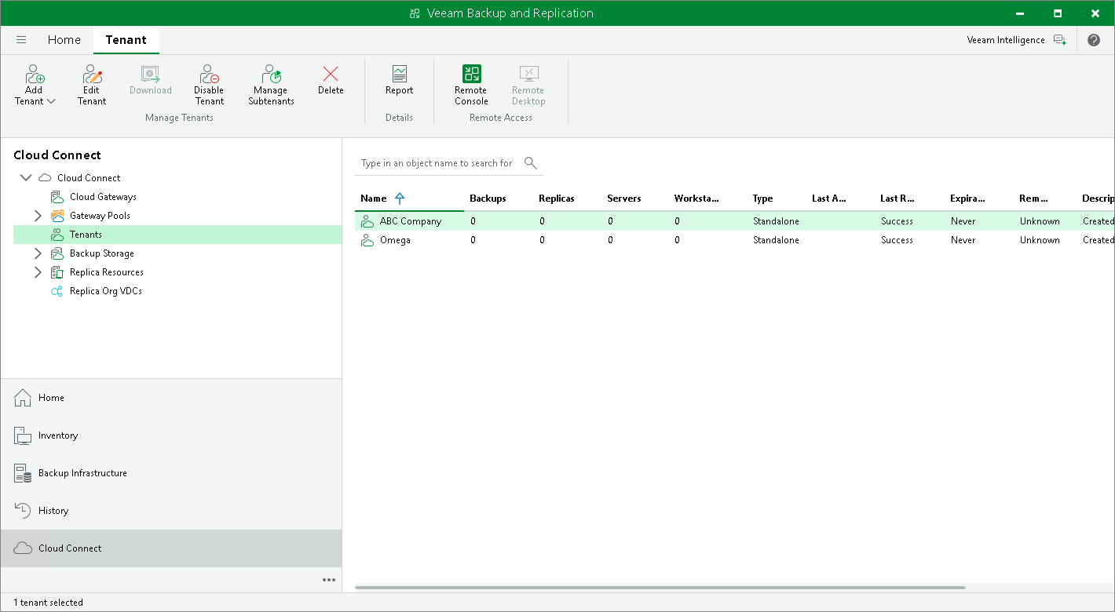1115x612 pixels.
Task: Select Backup Storage in the tree
Action: pos(102,253)
